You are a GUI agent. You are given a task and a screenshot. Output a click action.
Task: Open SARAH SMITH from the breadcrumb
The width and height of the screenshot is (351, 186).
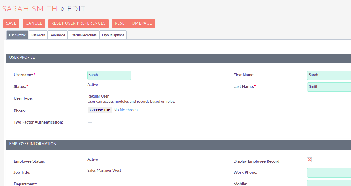(29, 8)
